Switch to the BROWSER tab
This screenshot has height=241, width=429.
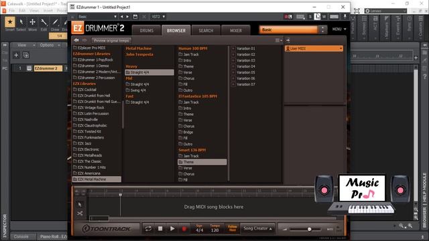176,31
